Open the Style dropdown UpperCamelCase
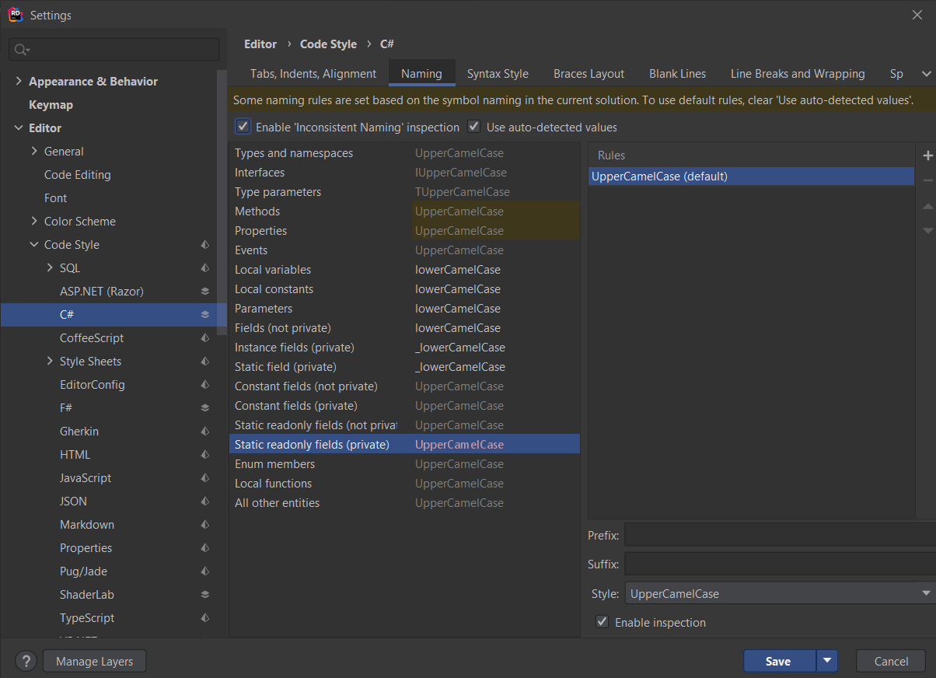Screen dimensions: 936x678 click(x=780, y=593)
